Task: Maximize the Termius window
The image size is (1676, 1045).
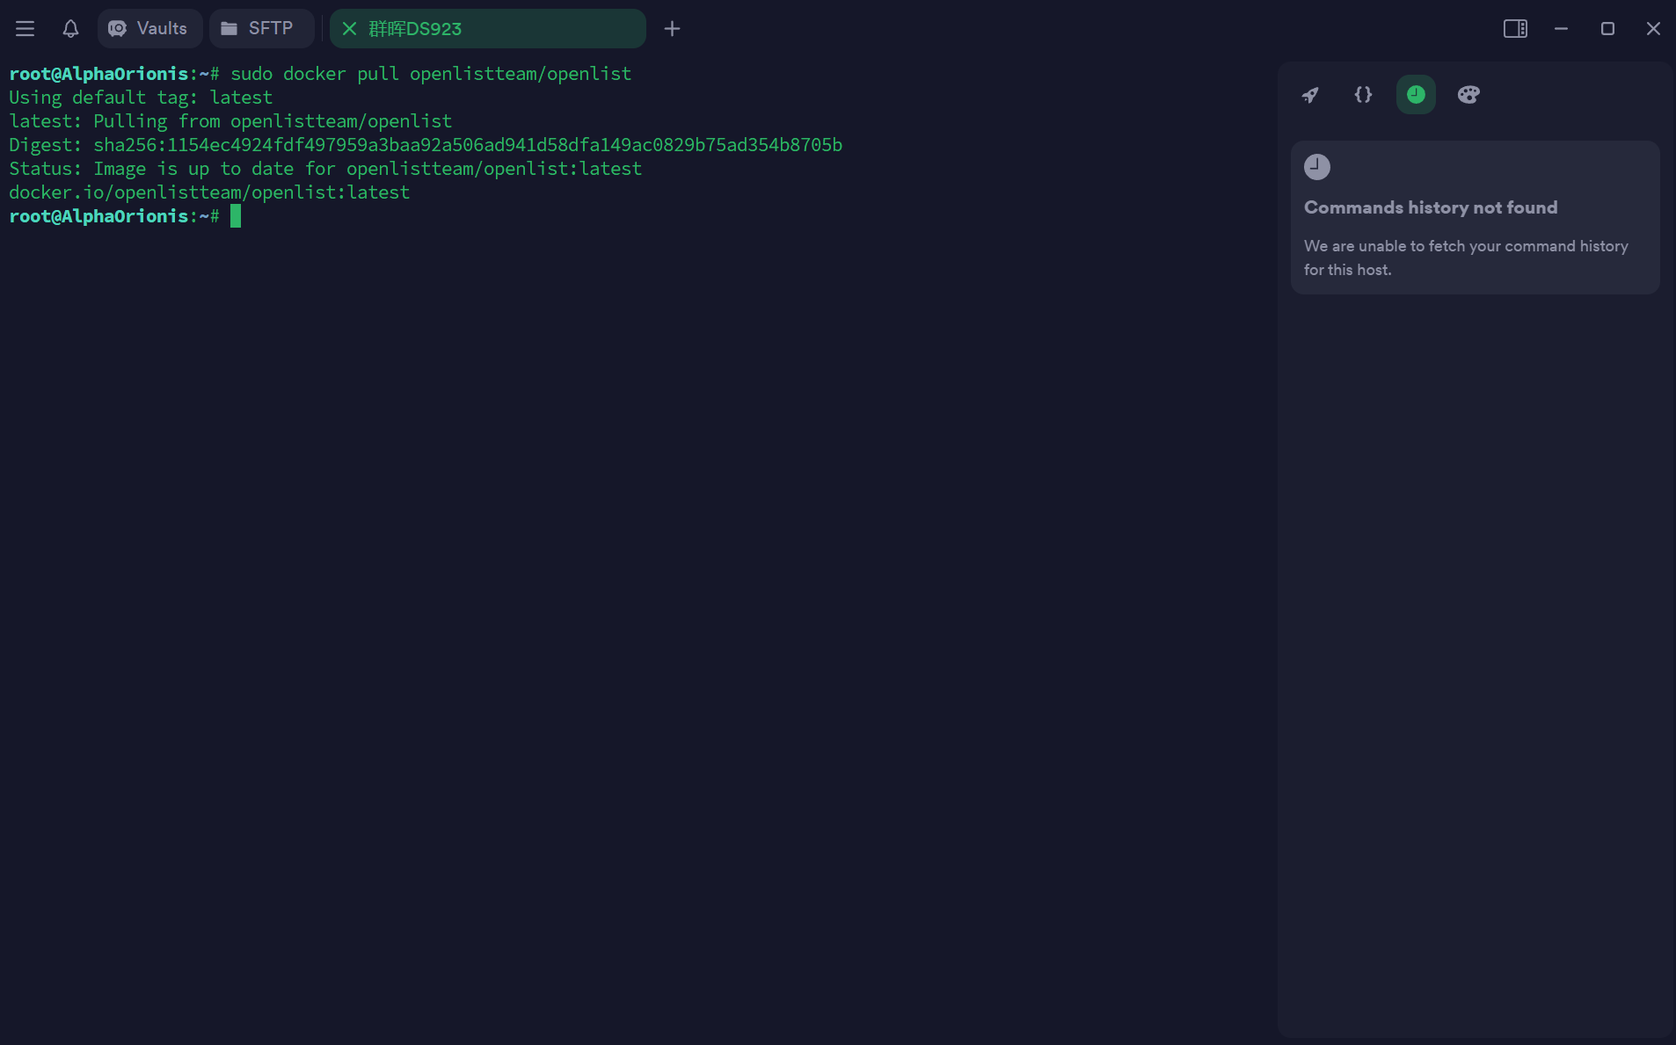Action: [x=1607, y=29]
